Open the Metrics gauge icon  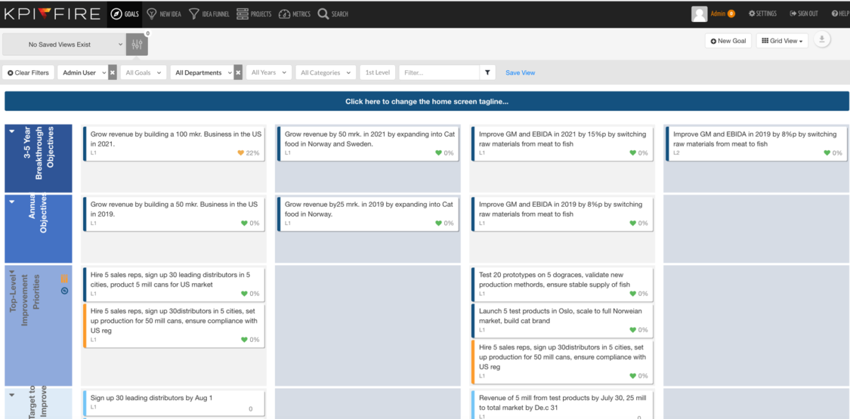point(284,13)
